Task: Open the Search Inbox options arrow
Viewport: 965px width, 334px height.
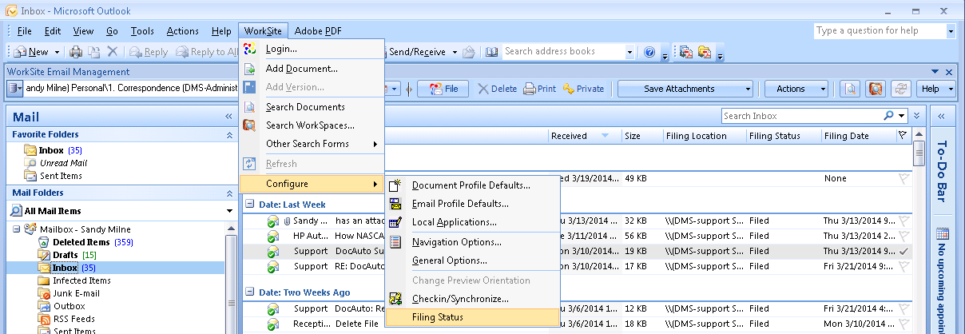Action: click(x=903, y=116)
